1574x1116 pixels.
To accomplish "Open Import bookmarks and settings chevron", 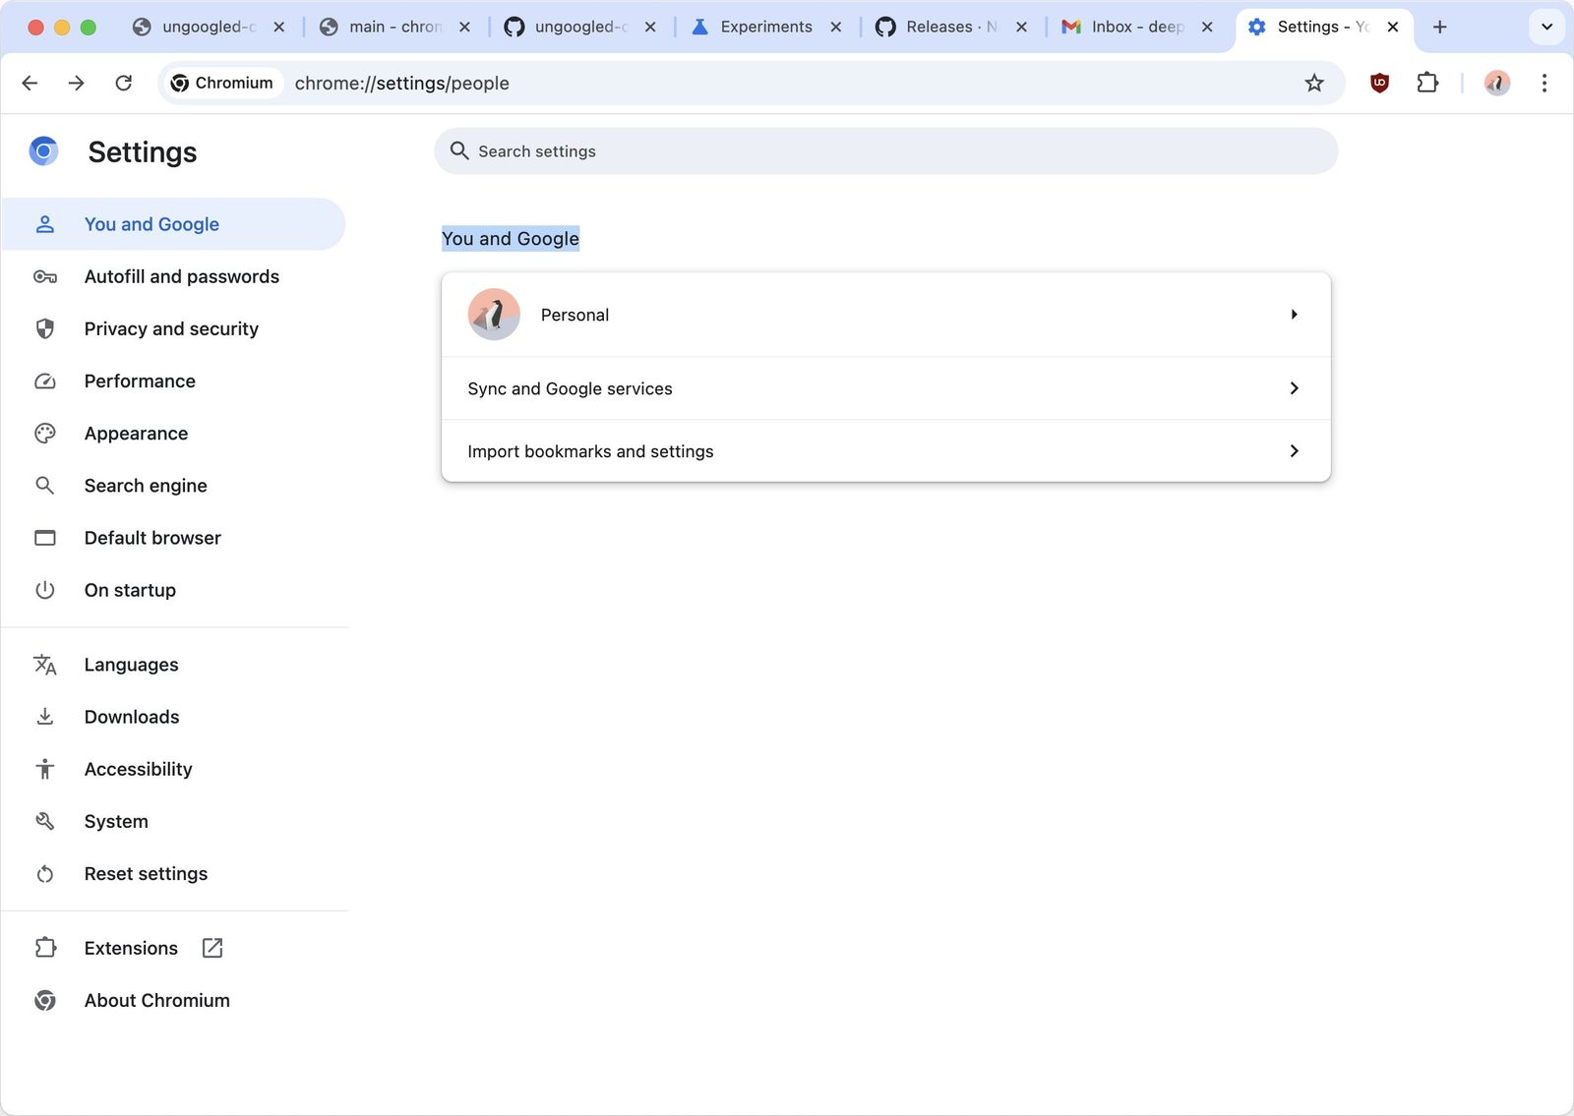I will [1294, 450].
